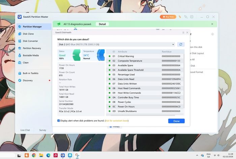Dismiss the green diagnostics passed banner
The height and width of the screenshot is (159, 236).
(212, 24)
